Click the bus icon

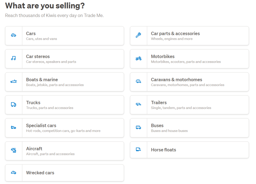(138, 128)
